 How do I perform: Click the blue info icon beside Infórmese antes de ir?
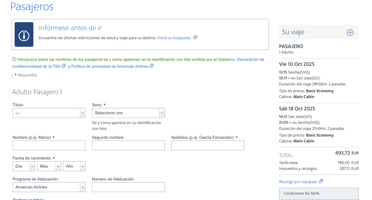24,34
